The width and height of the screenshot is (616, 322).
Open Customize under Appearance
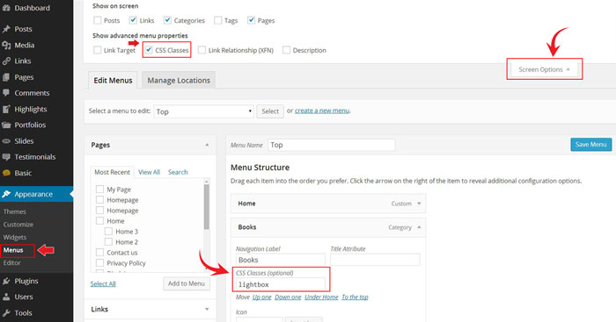click(18, 225)
